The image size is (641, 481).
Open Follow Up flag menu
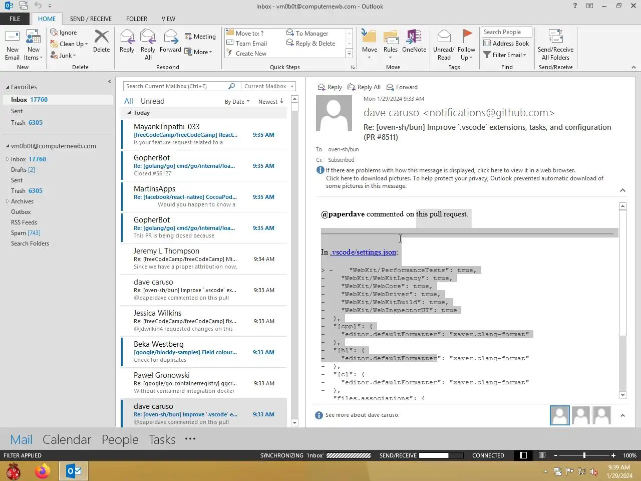[466, 45]
